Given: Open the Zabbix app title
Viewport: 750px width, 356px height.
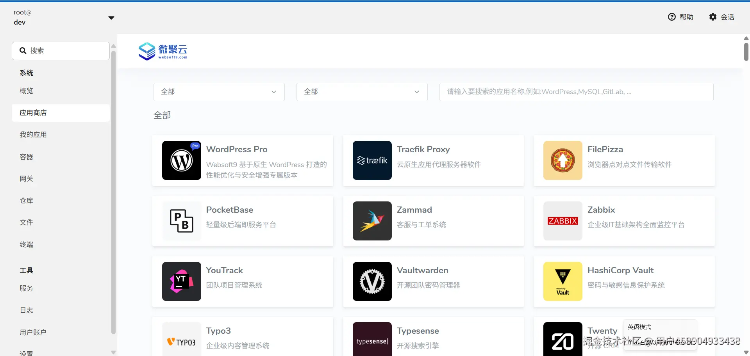Looking at the screenshot, I should pos(601,210).
